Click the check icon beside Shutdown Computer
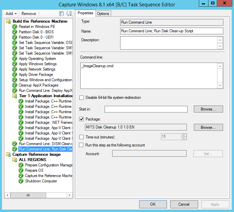The width and height of the screenshot is (234, 212). (x=21, y=181)
